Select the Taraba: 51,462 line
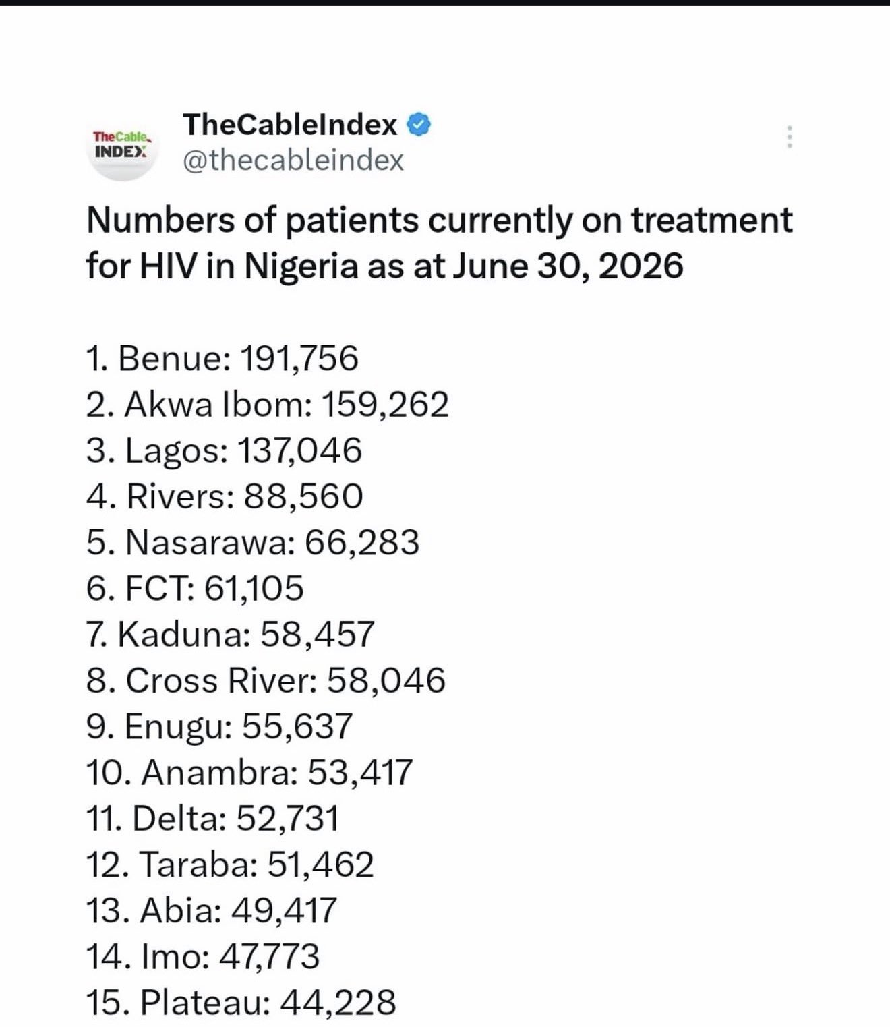890x1027 pixels. [230, 864]
